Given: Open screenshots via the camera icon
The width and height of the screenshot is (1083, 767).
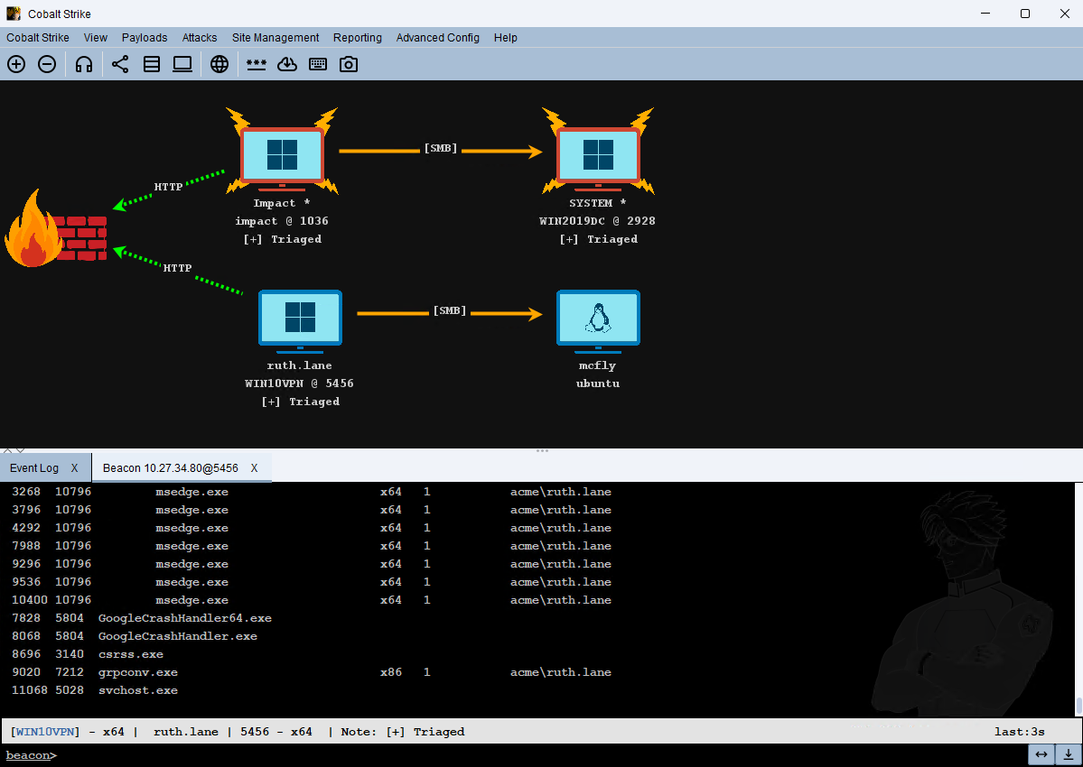Looking at the screenshot, I should [349, 64].
